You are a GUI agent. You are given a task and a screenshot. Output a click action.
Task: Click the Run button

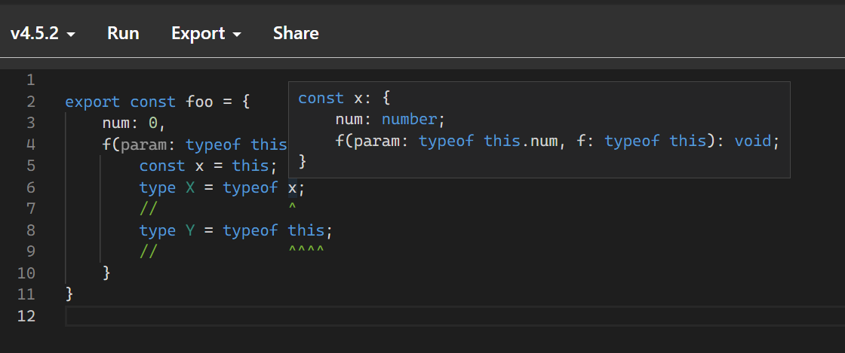(x=123, y=33)
